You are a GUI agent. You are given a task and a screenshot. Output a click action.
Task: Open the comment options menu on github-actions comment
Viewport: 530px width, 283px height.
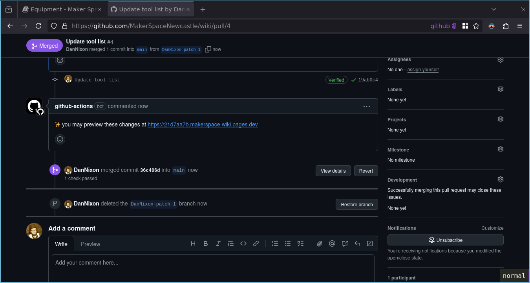point(366,106)
